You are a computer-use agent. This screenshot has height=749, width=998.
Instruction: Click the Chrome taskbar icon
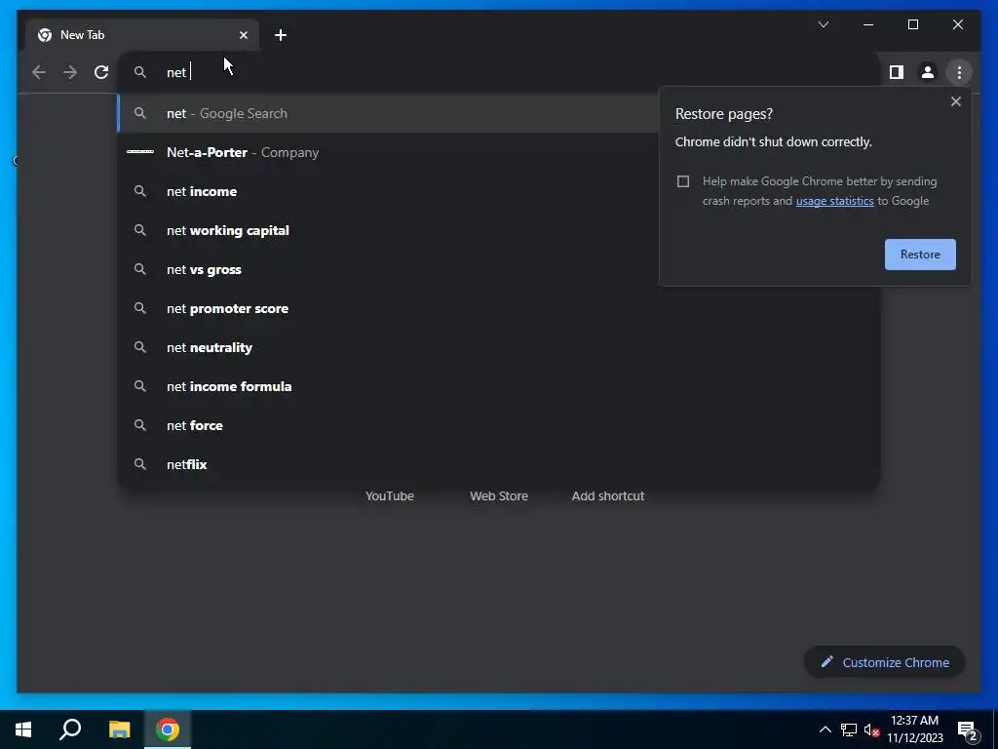pos(168,729)
